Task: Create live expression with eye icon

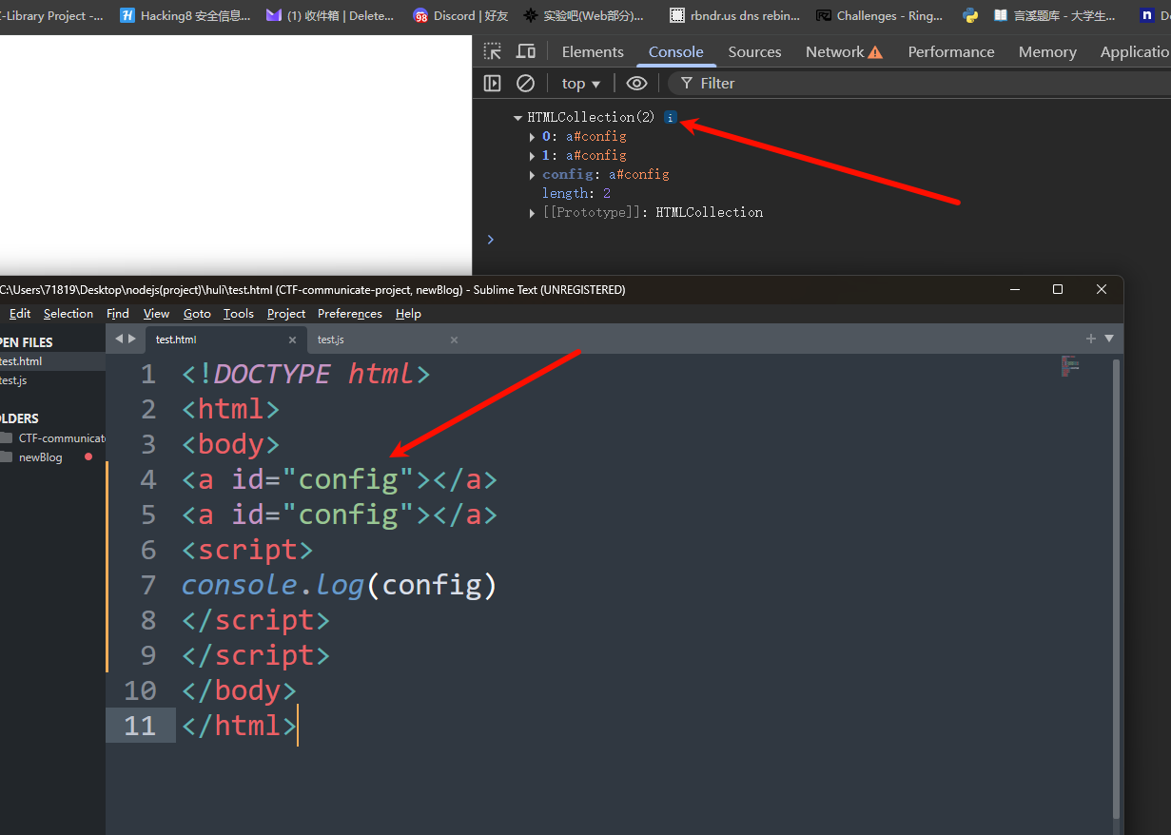Action: tap(636, 83)
